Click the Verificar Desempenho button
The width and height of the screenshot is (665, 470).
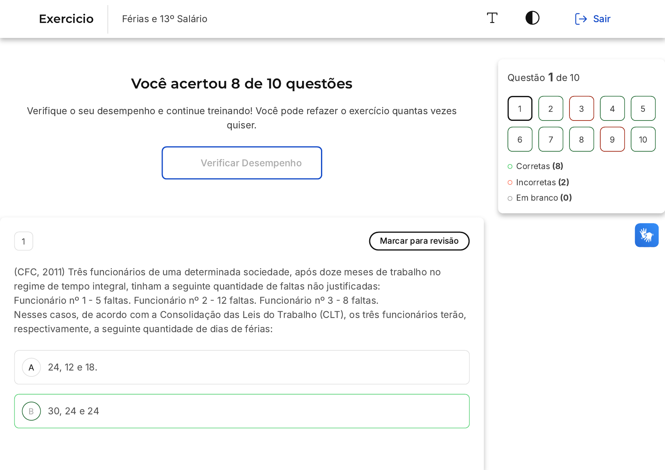[x=242, y=163]
